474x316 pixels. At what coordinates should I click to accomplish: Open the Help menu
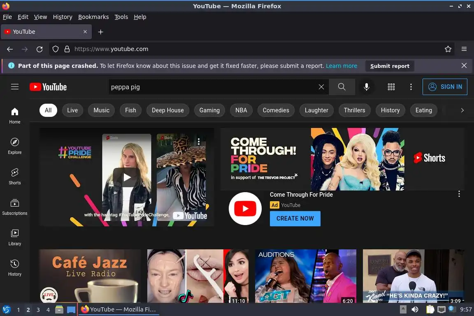point(140,17)
